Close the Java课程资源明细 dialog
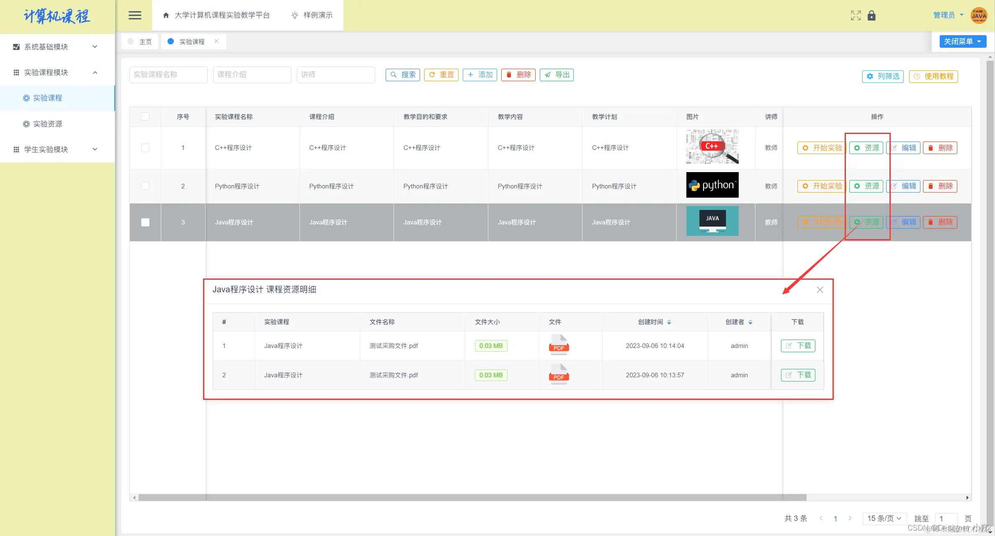This screenshot has height=536, width=995. point(820,290)
